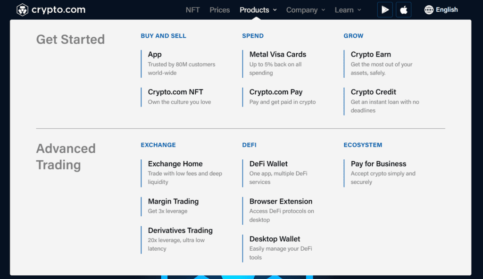
Task: Open the Apple App Store download icon
Action: (404, 10)
